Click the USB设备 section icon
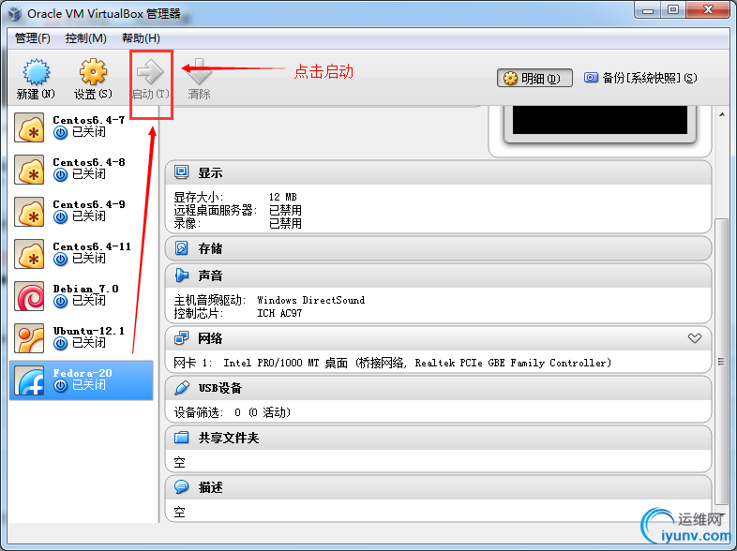 [x=181, y=388]
